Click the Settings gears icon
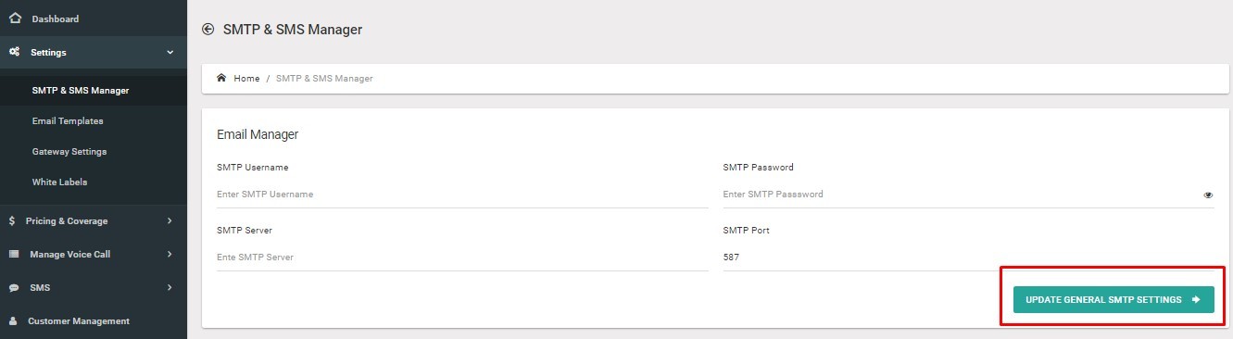1233x339 pixels. click(15, 52)
